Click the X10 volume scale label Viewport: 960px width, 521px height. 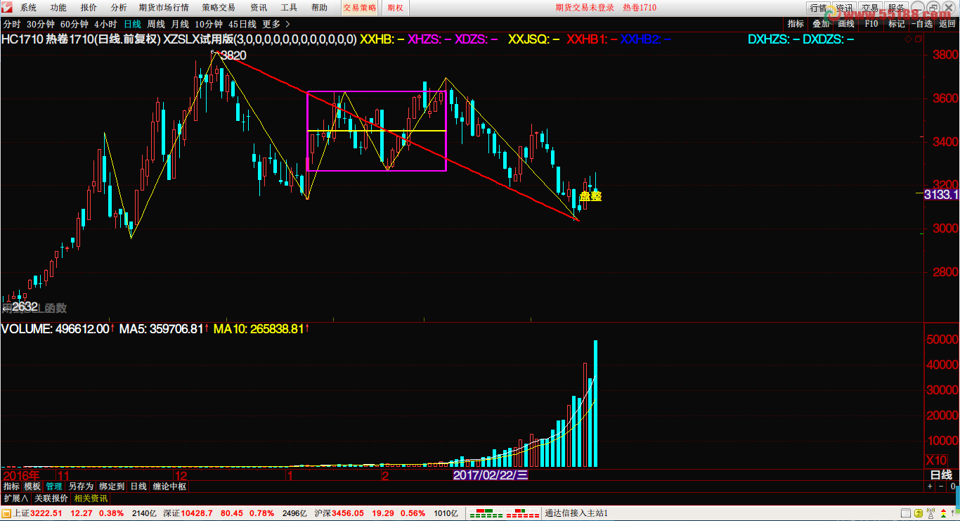(935, 460)
